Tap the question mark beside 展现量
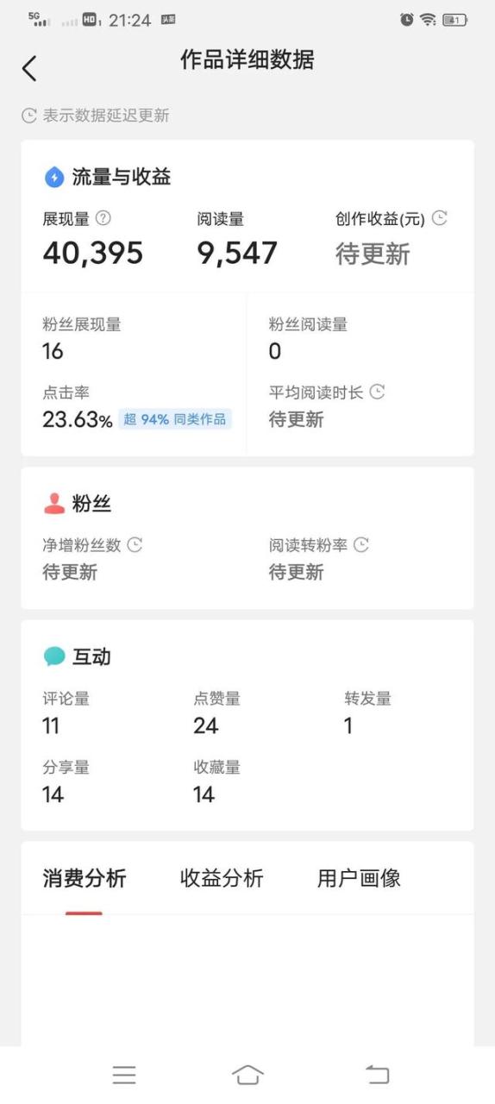The height and width of the screenshot is (1104, 495). click(x=103, y=218)
